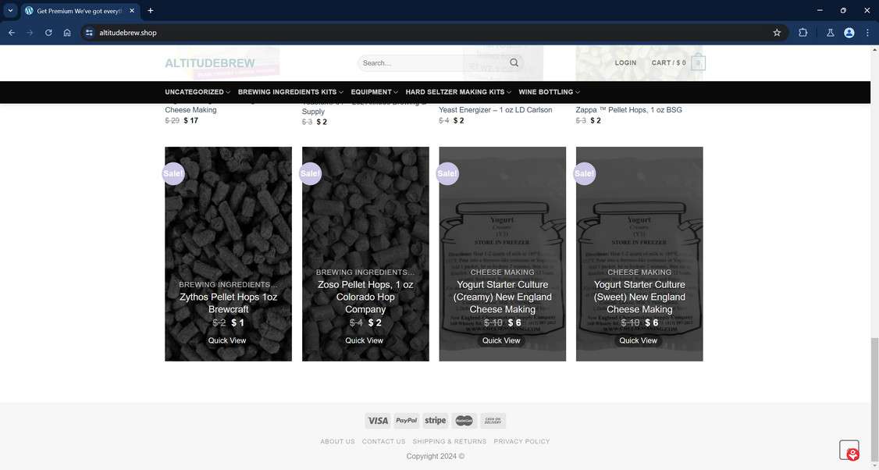Open Yogurt Starter Culture (Creamy) product
This screenshot has height=470, width=879.
[x=502, y=297]
